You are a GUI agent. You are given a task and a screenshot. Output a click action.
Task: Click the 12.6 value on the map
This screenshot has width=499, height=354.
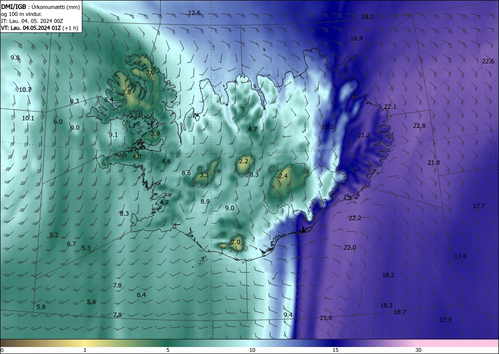click(x=194, y=13)
